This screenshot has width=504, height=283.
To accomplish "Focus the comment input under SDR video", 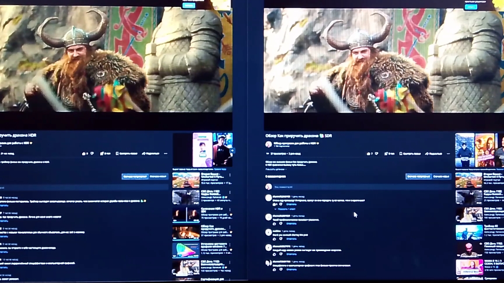I will 362,187.
